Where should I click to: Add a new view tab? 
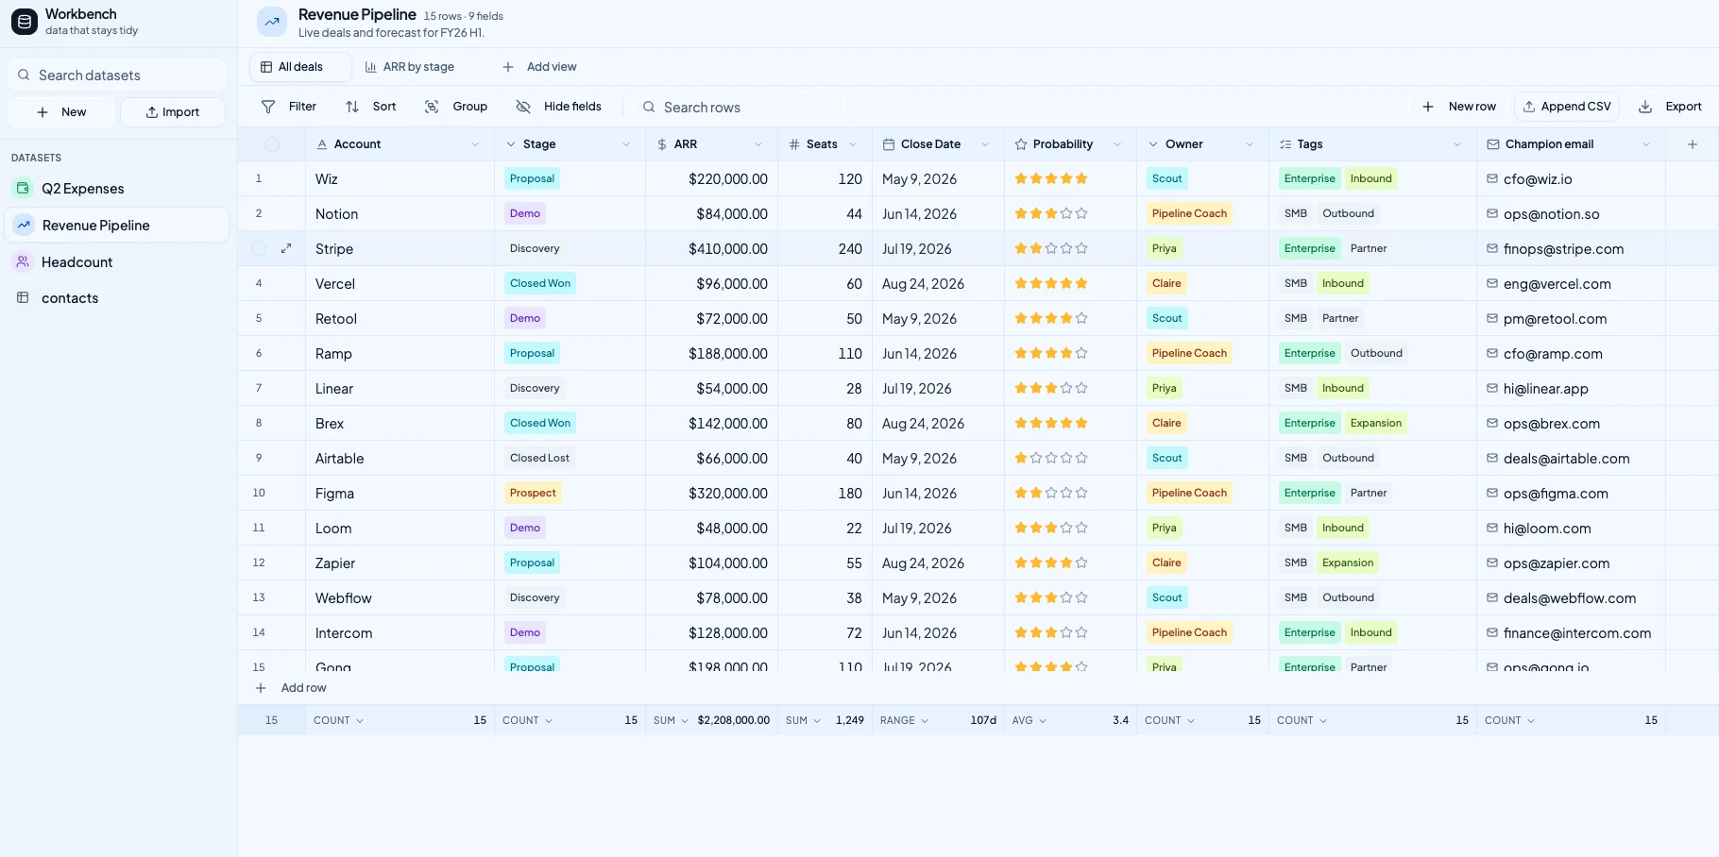[539, 67]
